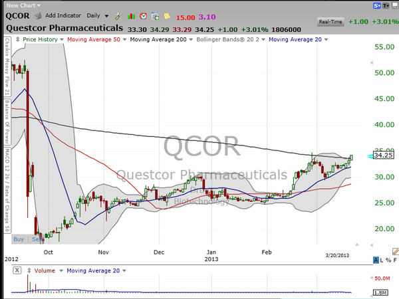This screenshot has height=299, width=399.
Task: Click the Add Indicator button
Action: [63, 15]
